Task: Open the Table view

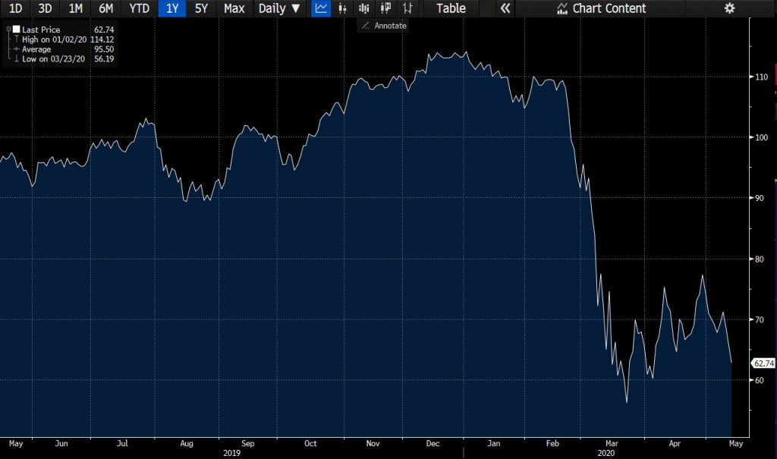Action: click(451, 8)
